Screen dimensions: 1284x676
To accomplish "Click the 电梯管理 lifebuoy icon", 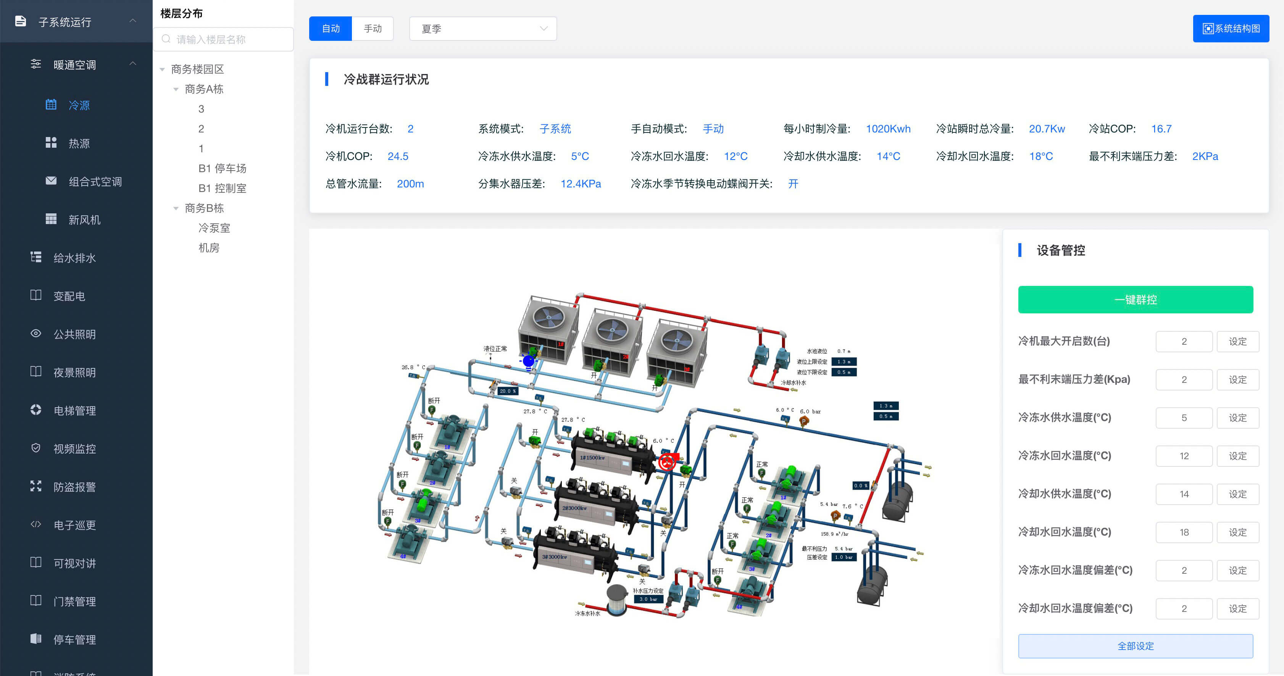I will 36,410.
